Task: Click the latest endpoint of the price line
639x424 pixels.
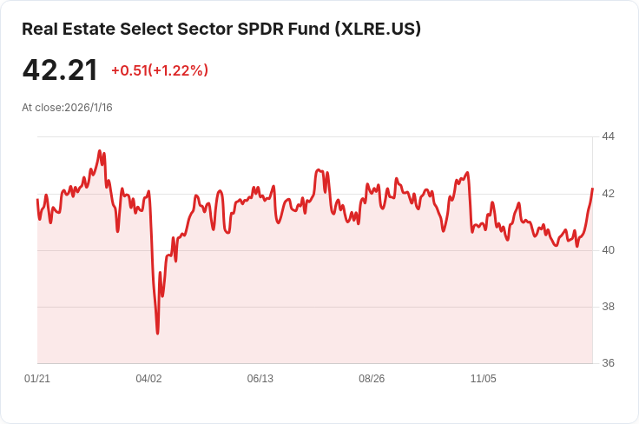Action: tap(592, 189)
